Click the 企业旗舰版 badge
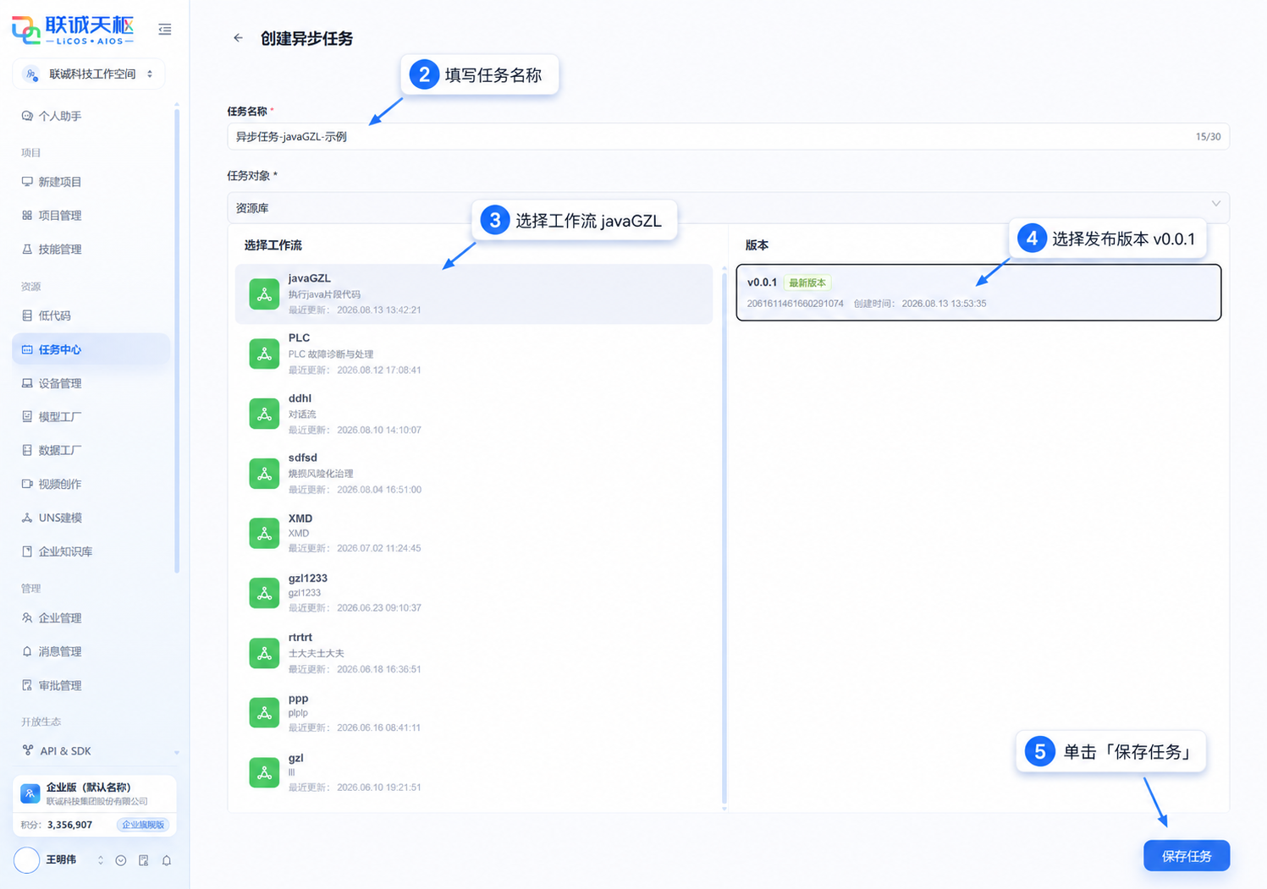This screenshot has height=889, width=1267. coord(143,825)
